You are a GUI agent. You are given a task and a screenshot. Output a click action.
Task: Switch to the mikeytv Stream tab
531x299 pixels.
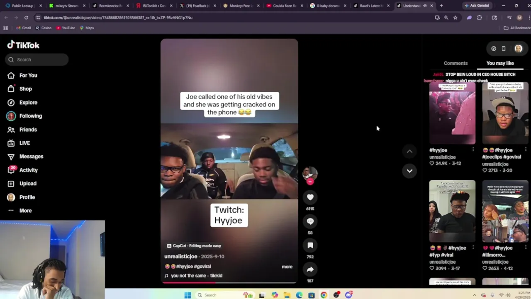(67, 6)
